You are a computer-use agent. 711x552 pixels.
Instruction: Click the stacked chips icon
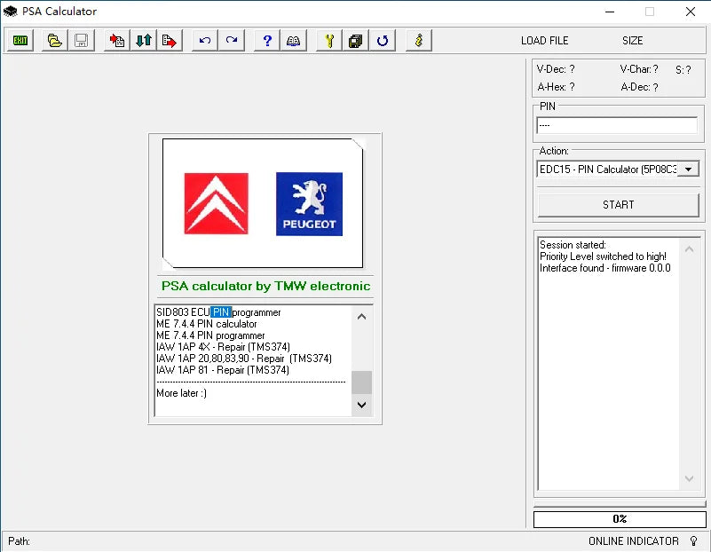[x=355, y=41]
